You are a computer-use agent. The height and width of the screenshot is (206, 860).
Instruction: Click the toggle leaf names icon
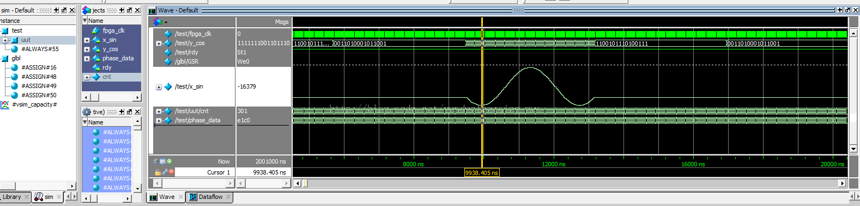coord(156,161)
